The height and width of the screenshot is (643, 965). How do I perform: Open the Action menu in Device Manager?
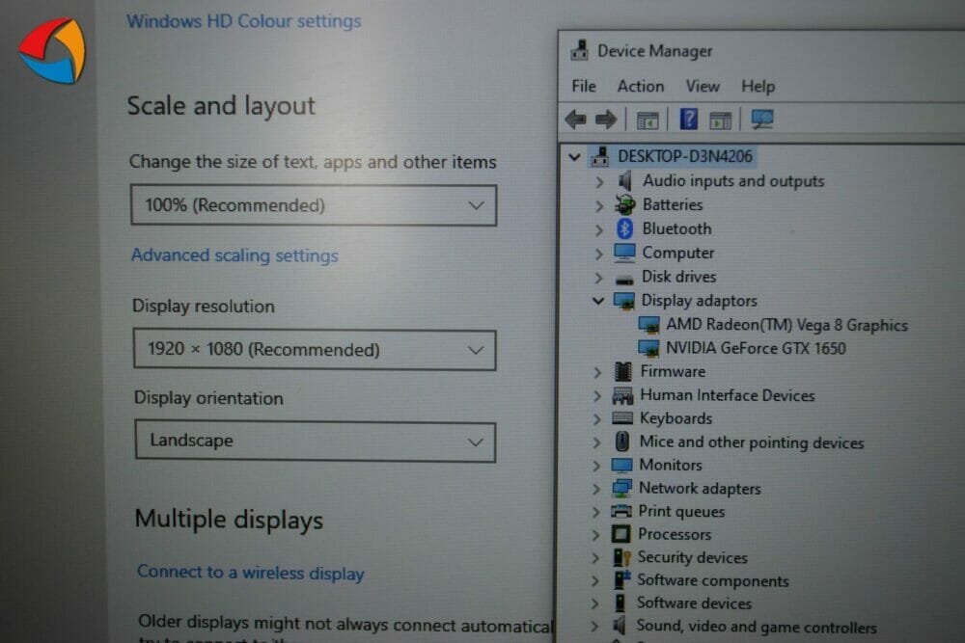tap(641, 86)
